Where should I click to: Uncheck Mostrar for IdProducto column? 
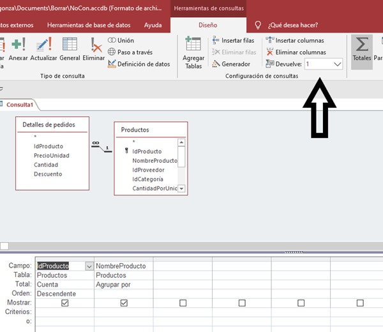click(64, 303)
